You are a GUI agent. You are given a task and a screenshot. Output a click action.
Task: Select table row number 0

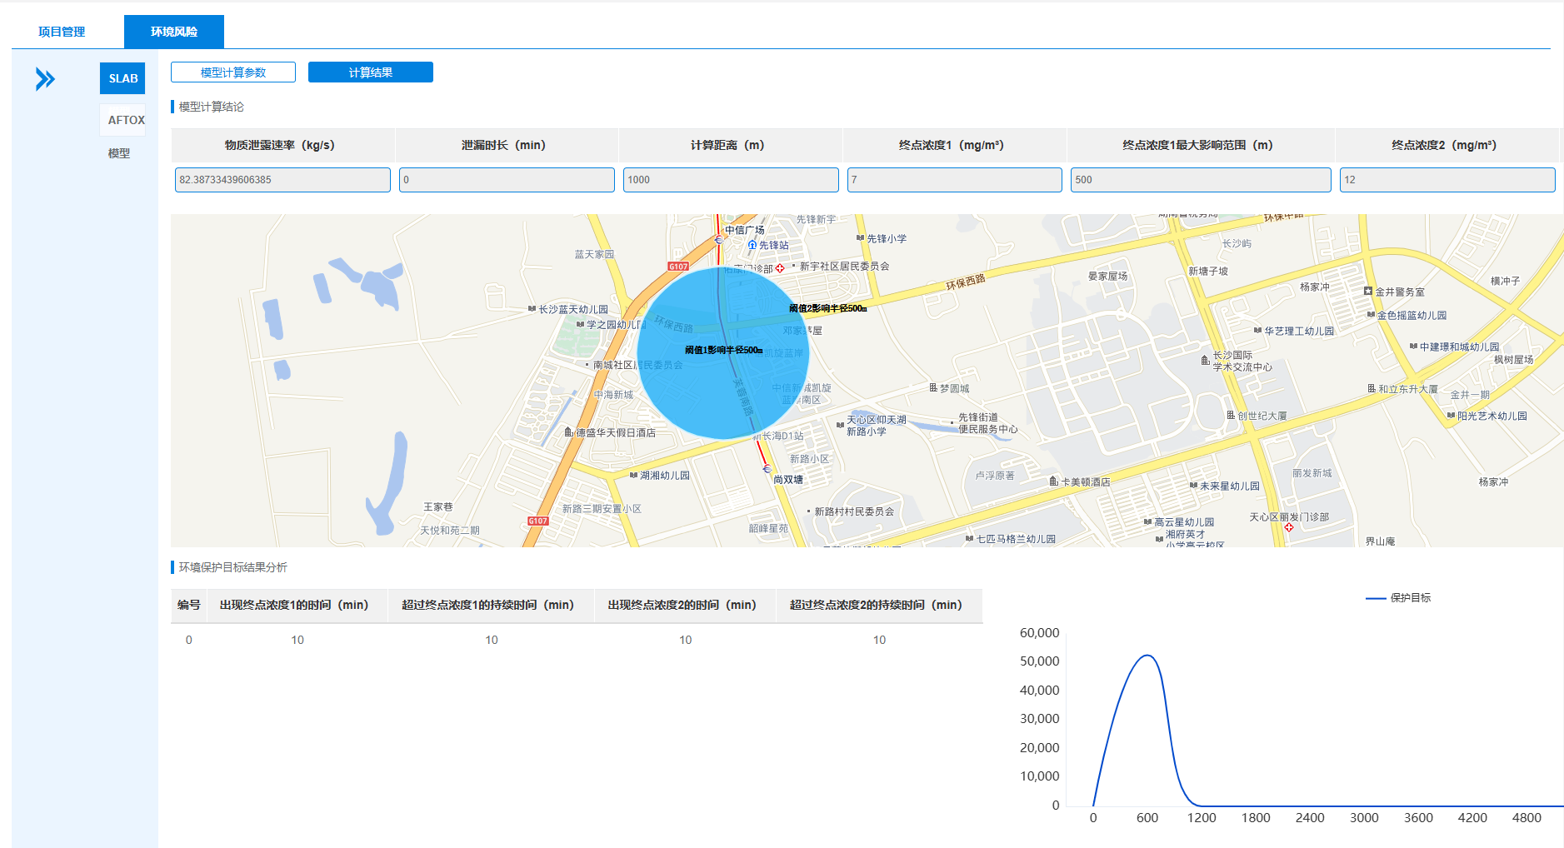[189, 640]
